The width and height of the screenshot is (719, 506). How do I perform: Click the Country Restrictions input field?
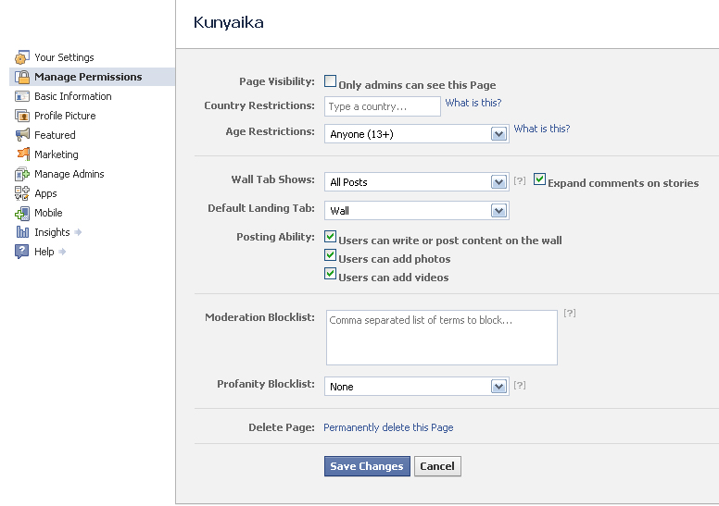click(383, 106)
